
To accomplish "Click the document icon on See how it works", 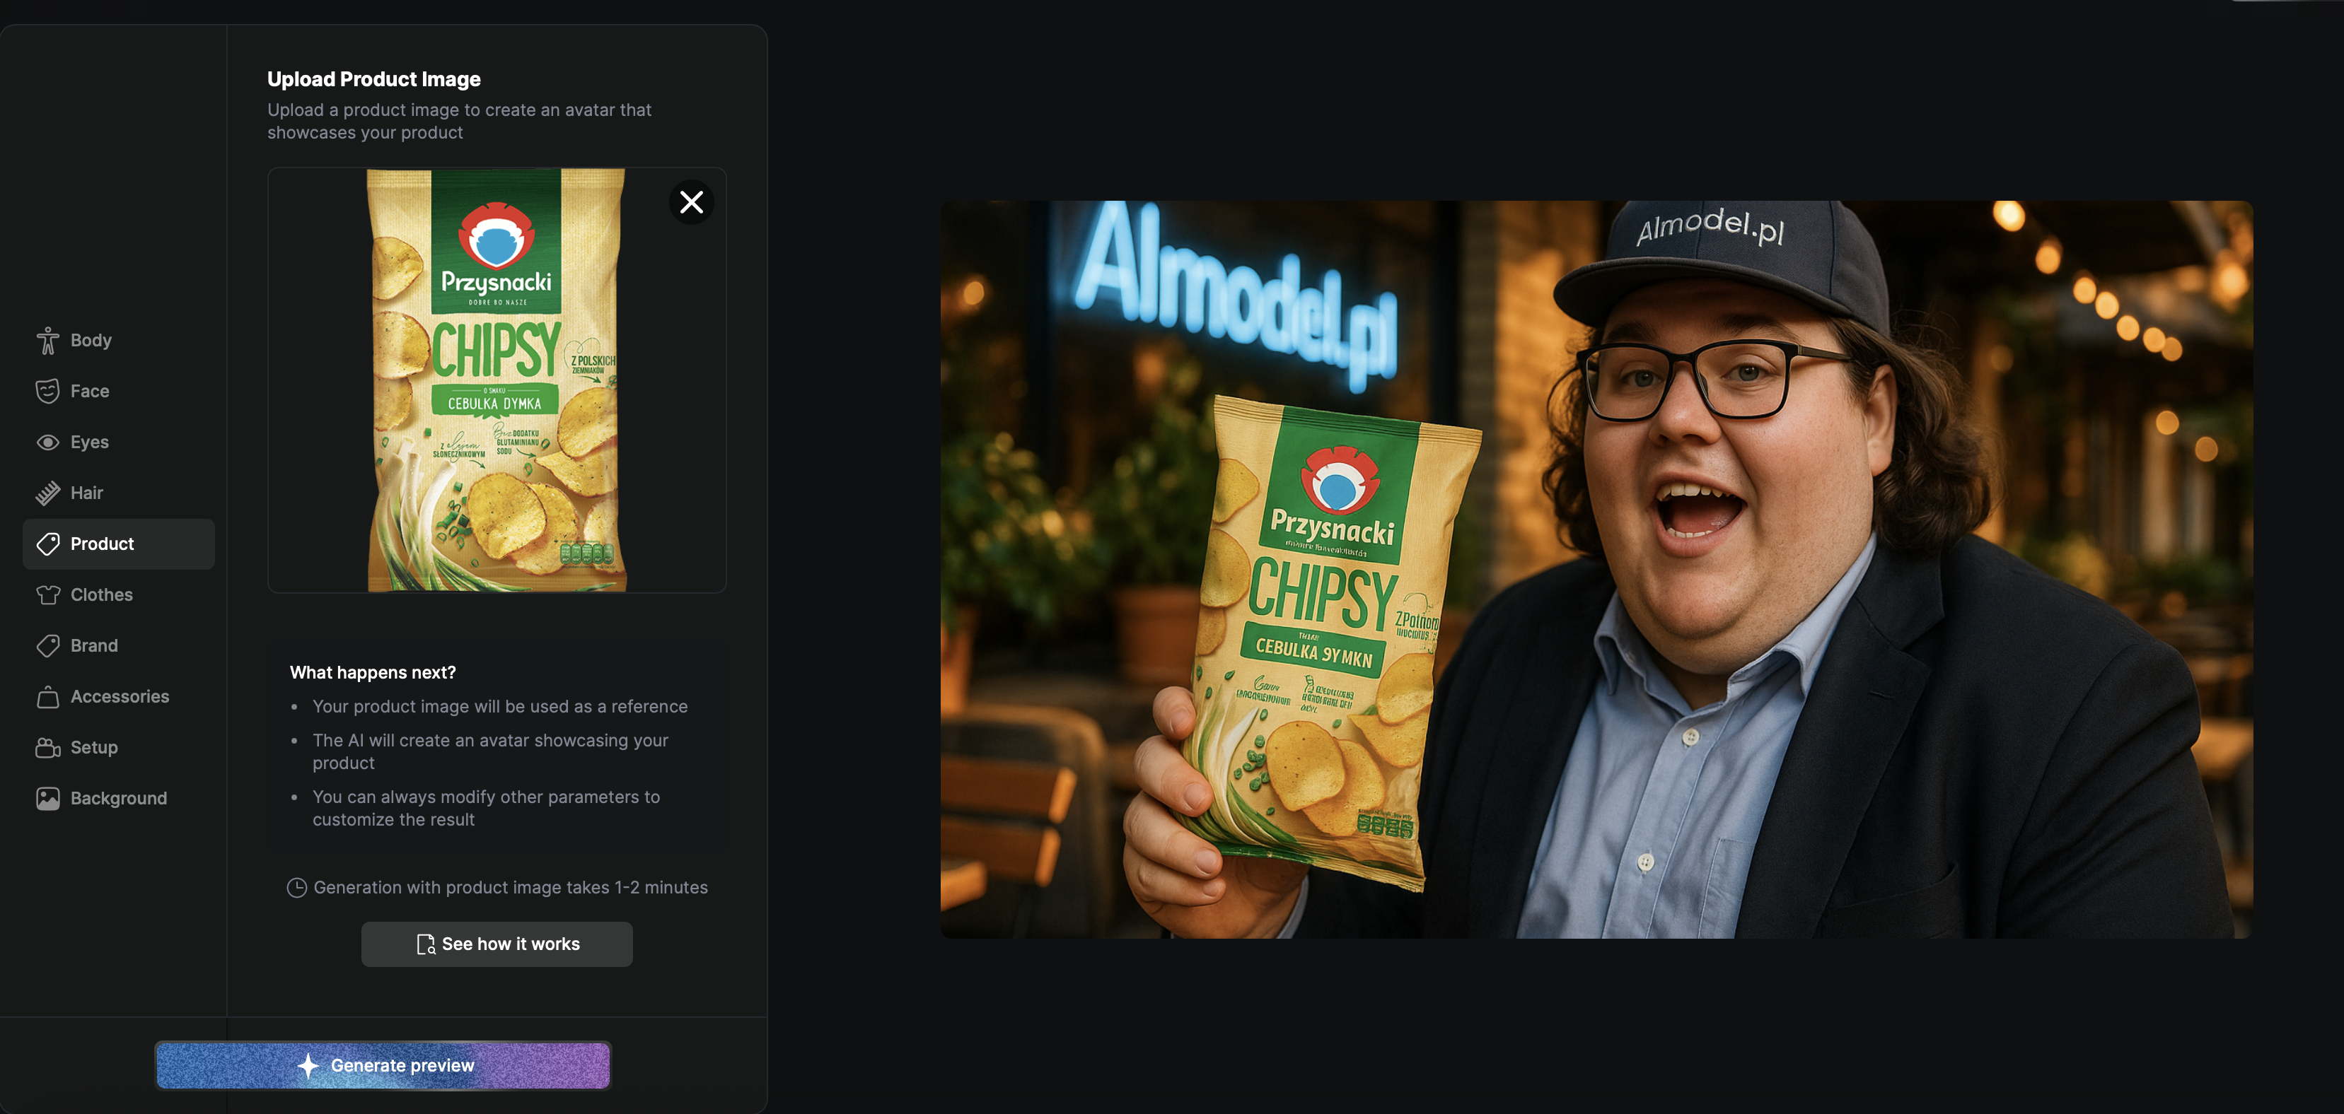I will tap(425, 944).
